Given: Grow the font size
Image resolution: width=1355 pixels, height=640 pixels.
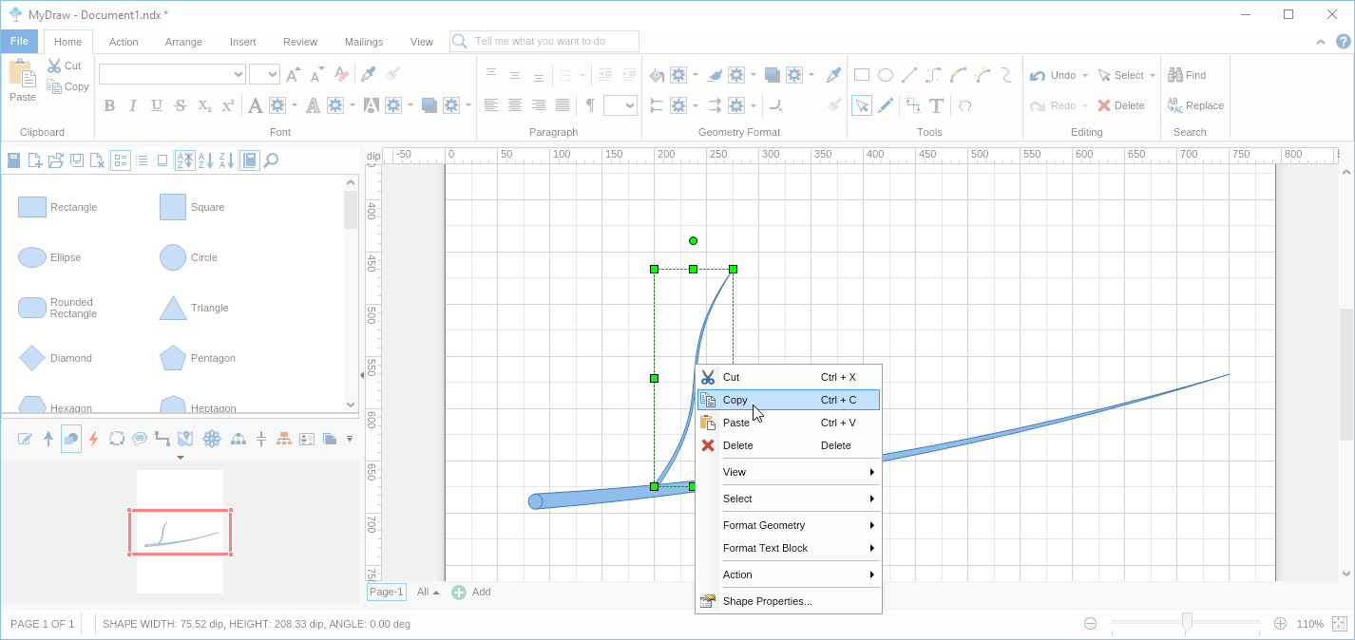Looking at the screenshot, I should pyautogui.click(x=294, y=74).
